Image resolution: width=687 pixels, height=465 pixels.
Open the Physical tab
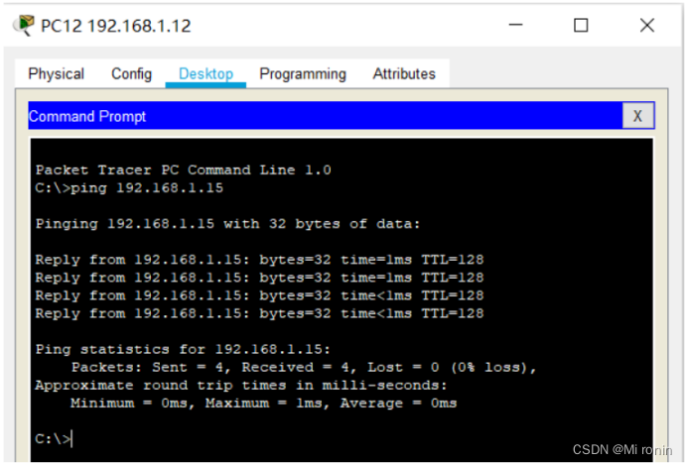point(56,74)
